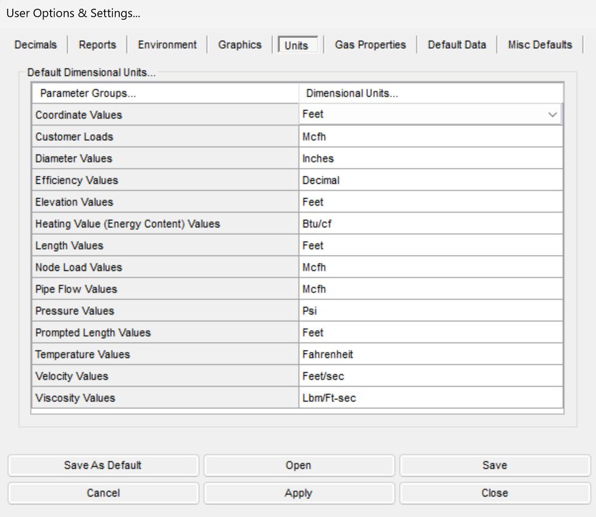
Task: Click the Save As Default button
Action: point(103,465)
